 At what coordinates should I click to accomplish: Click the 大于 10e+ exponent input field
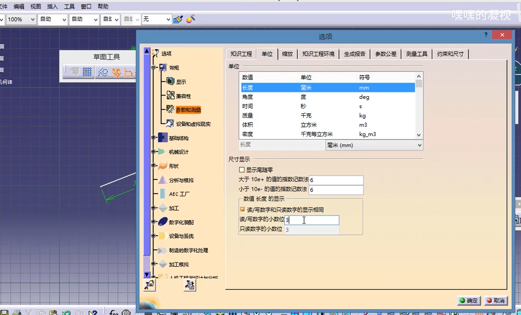pyautogui.click(x=336, y=180)
